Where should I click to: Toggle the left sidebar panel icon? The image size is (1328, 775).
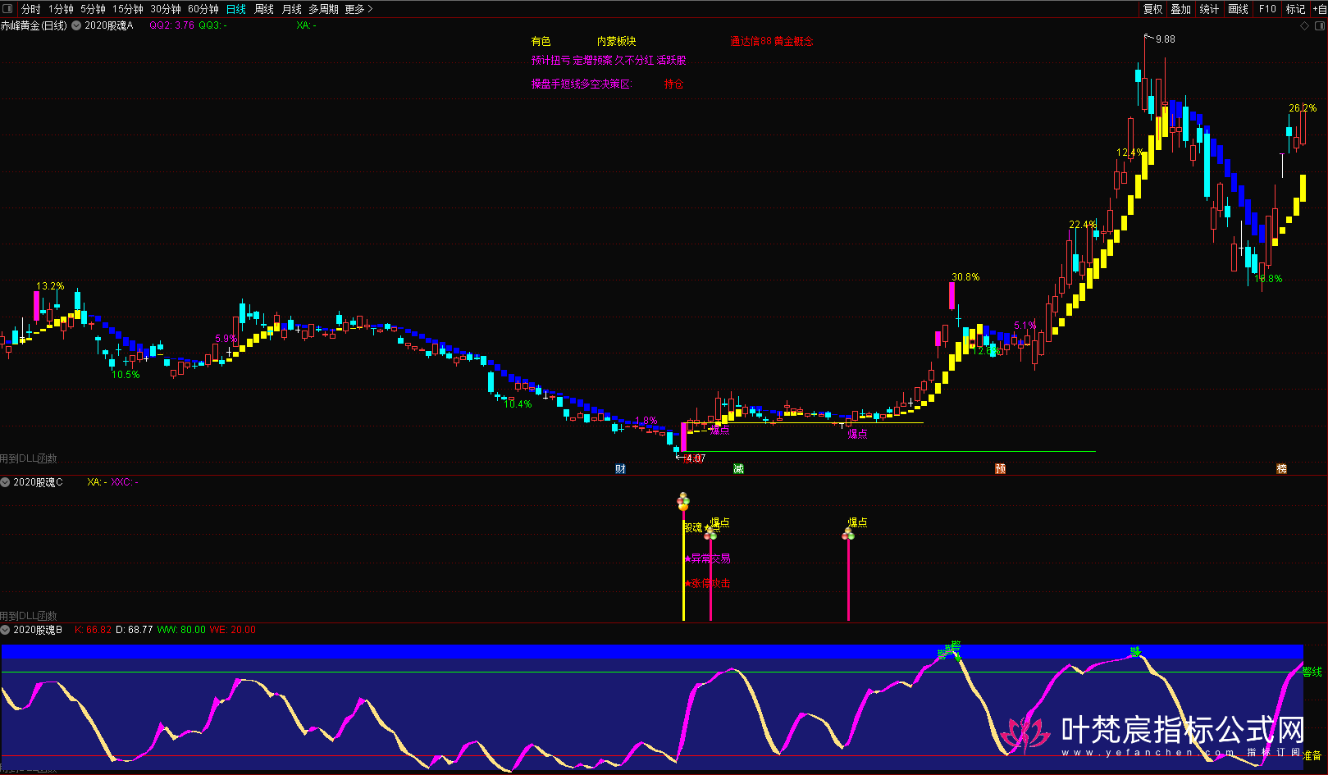pyautogui.click(x=8, y=9)
